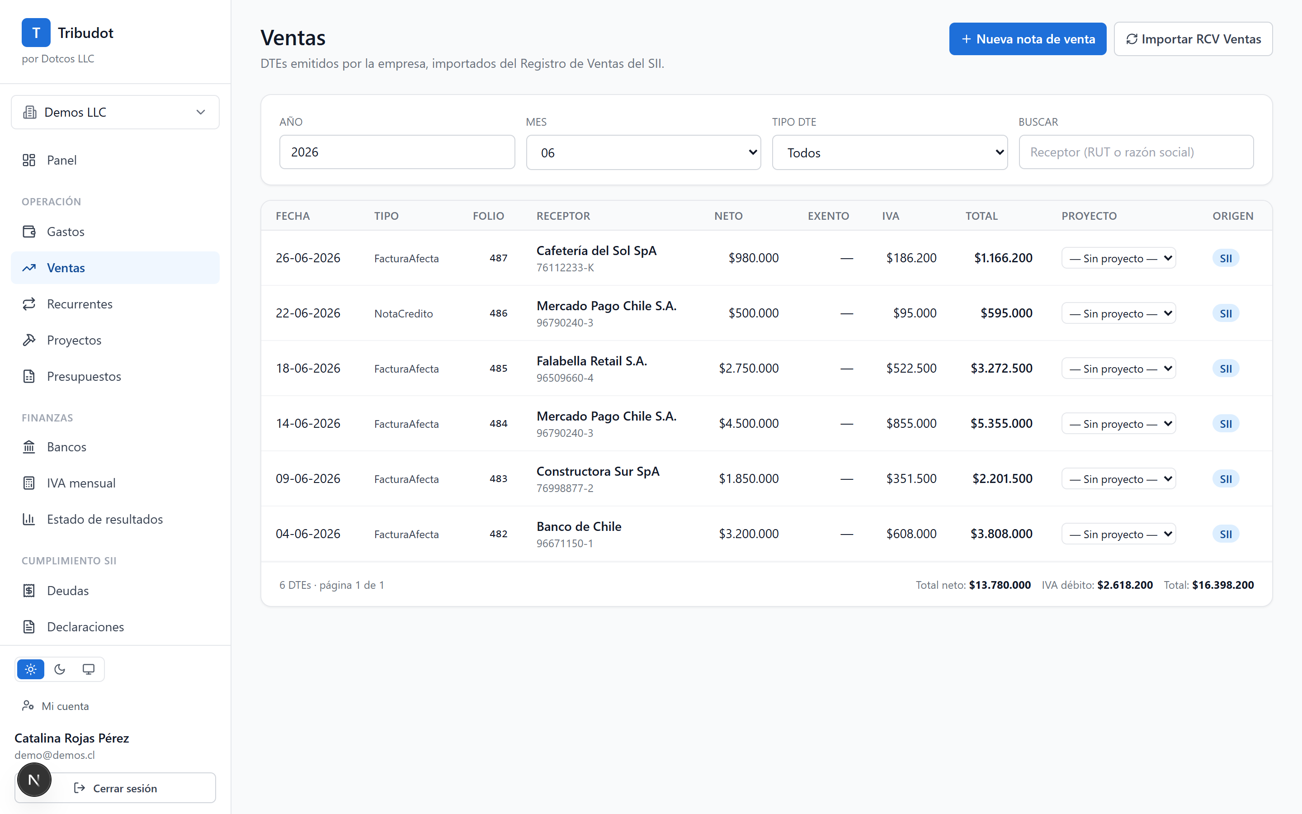Open project dropdown for folio 486 NotaCredito
1302x814 pixels.
click(1118, 313)
